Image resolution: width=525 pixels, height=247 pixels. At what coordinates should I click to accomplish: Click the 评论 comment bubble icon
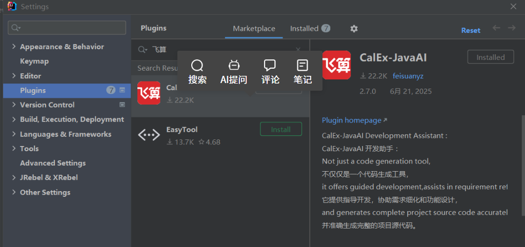coord(270,65)
